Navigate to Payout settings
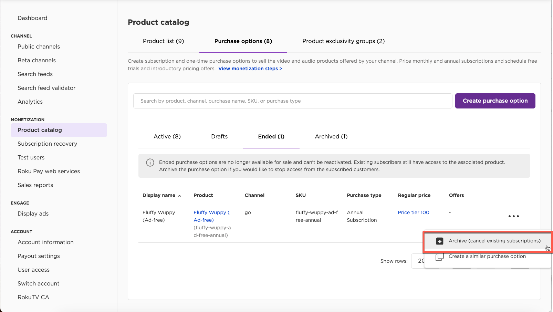 39,256
